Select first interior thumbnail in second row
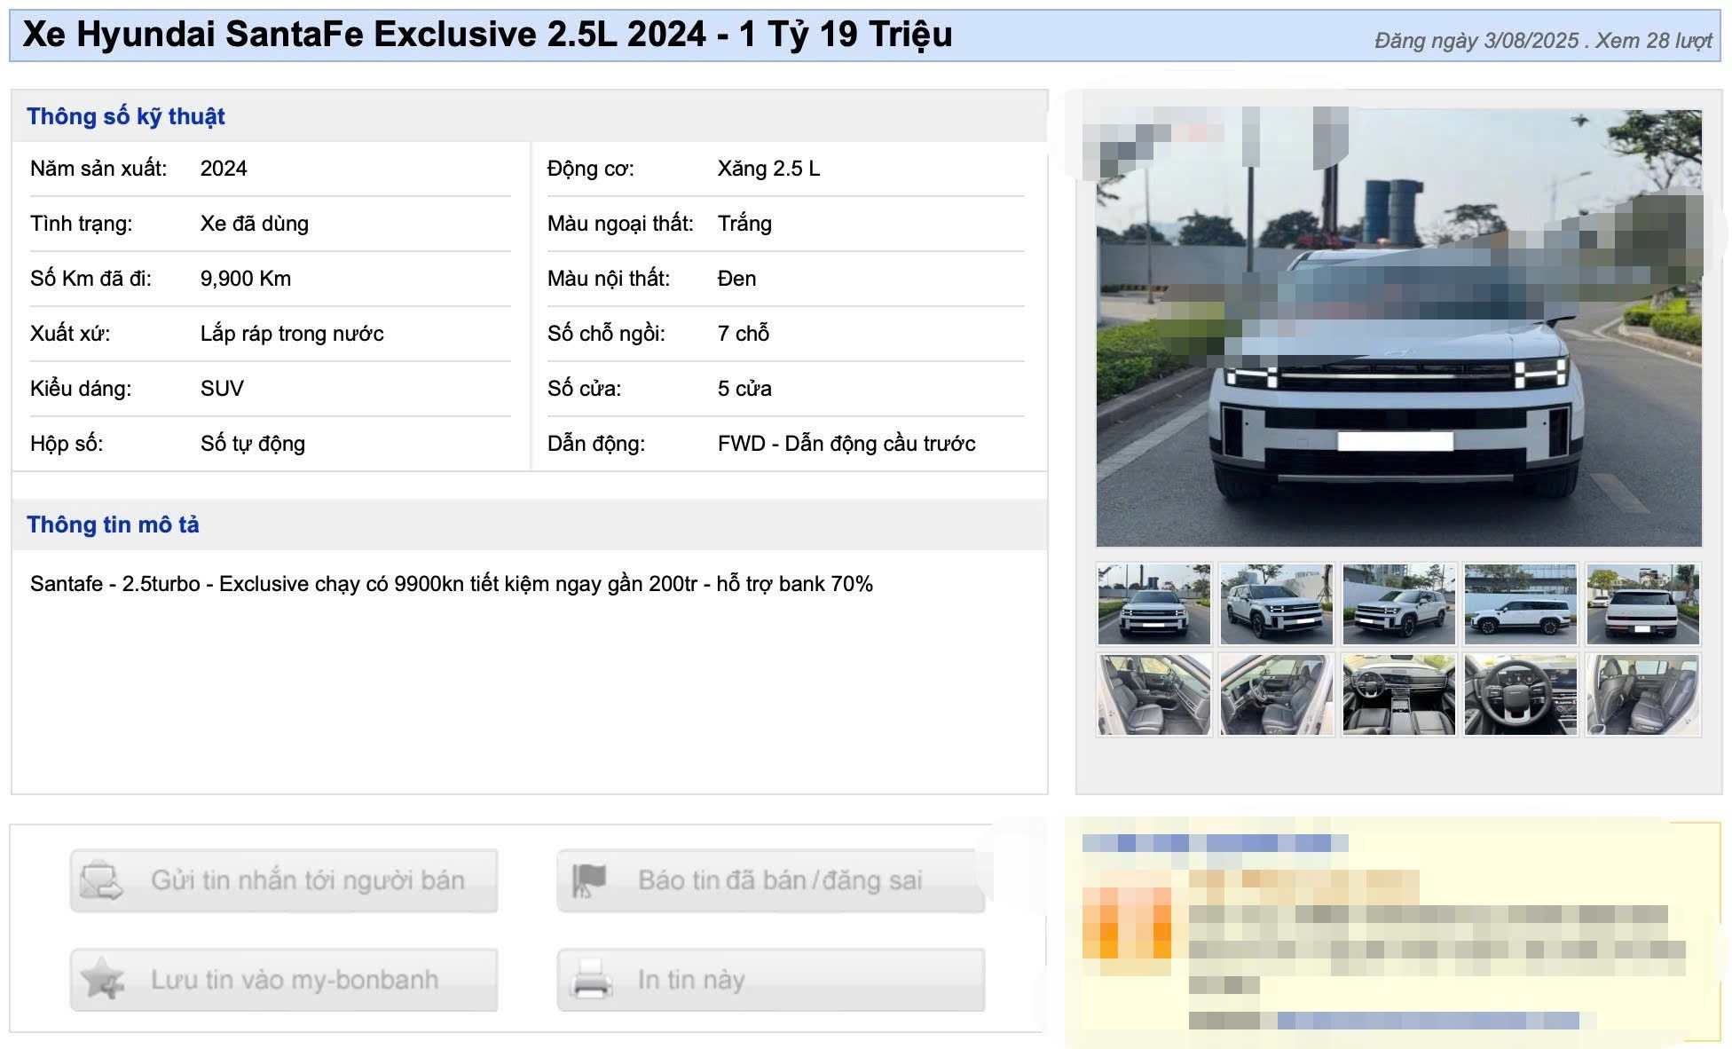1732x1049 pixels. pos(1153,695)
